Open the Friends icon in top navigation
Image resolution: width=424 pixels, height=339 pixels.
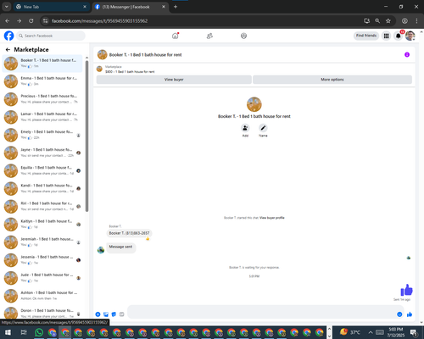pos(209,36)
